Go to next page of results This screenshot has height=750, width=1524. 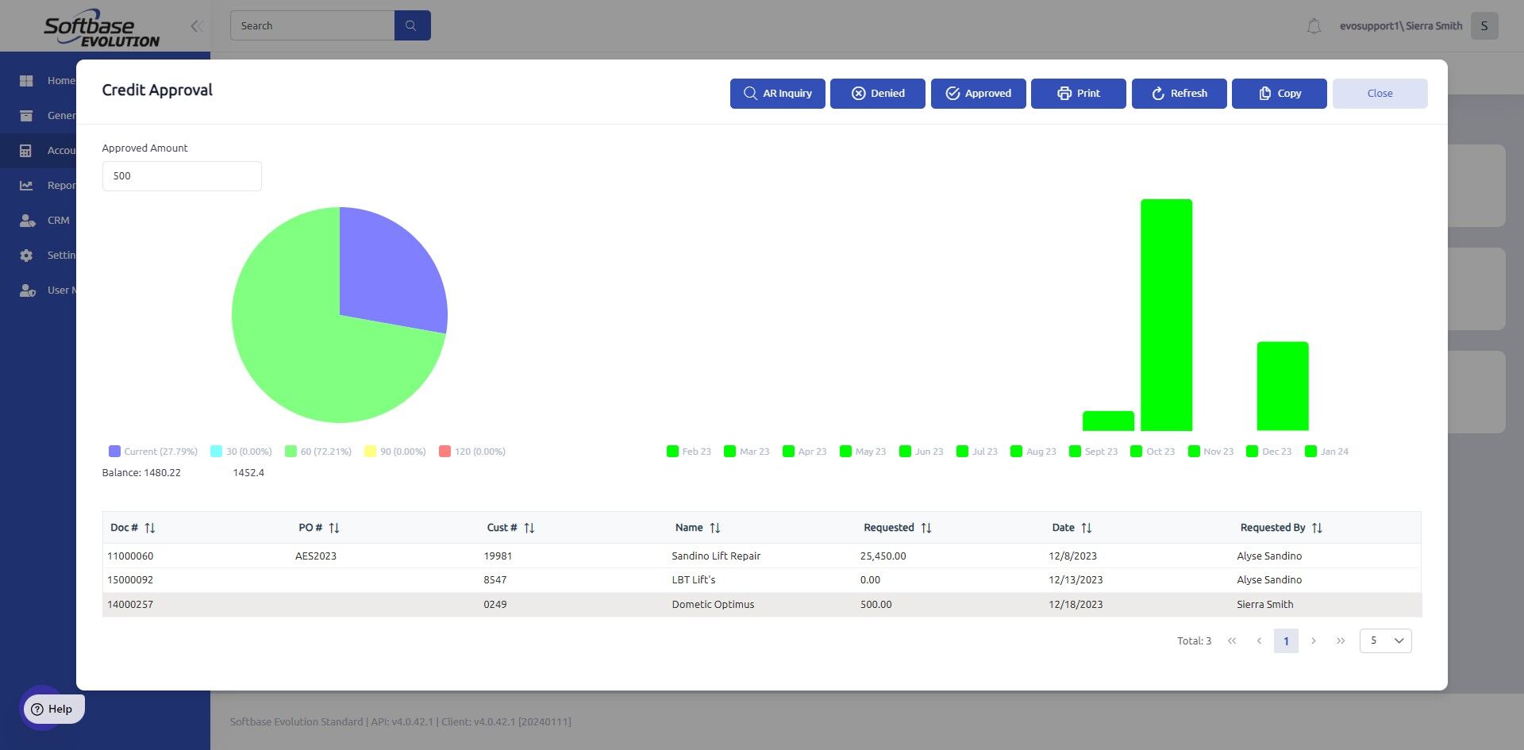pos(1314,641)
